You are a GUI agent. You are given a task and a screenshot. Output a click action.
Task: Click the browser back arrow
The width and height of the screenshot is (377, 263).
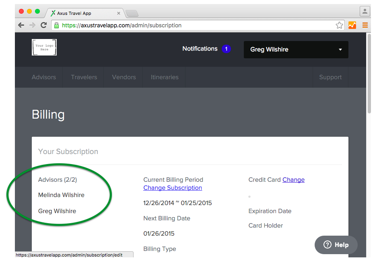(21, 25)
